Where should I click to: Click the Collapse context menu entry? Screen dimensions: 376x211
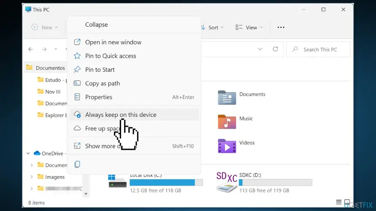click(x=134, y=24)
